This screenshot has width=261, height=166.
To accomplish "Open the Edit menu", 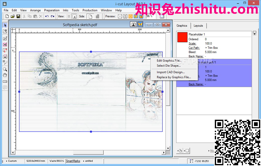I will coord(14,10).
